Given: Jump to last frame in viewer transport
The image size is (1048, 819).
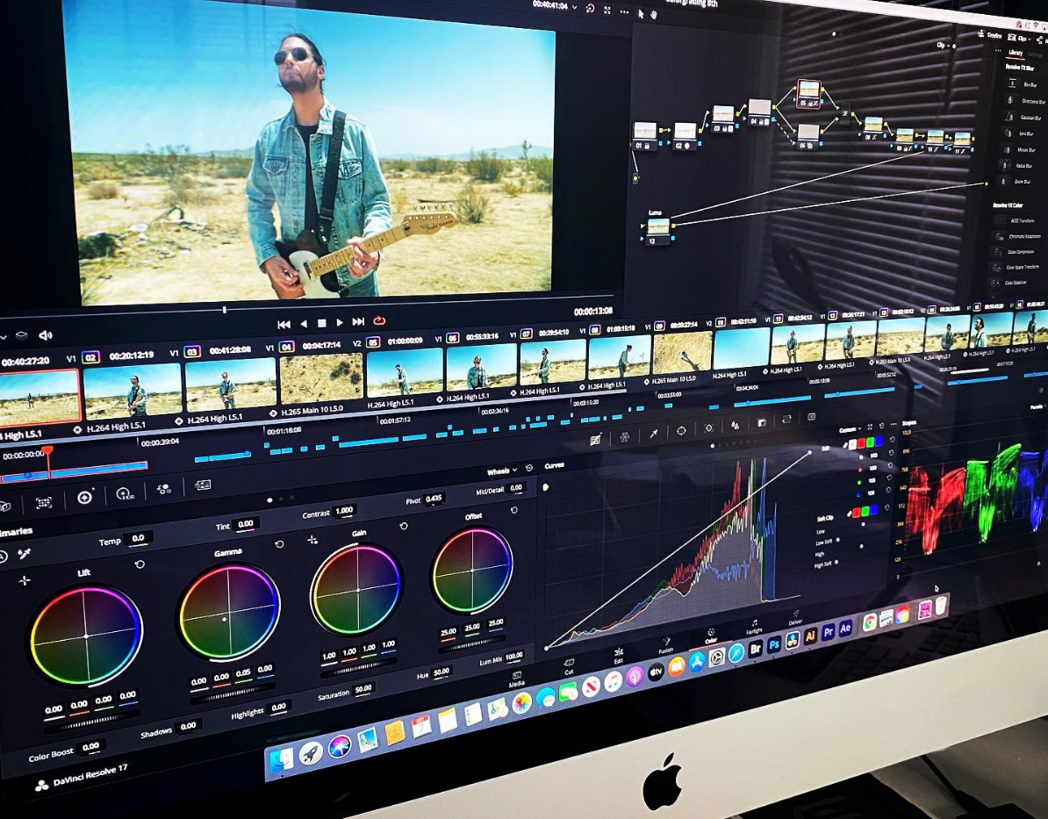Looking at the screenshot, I should point(358,321).
